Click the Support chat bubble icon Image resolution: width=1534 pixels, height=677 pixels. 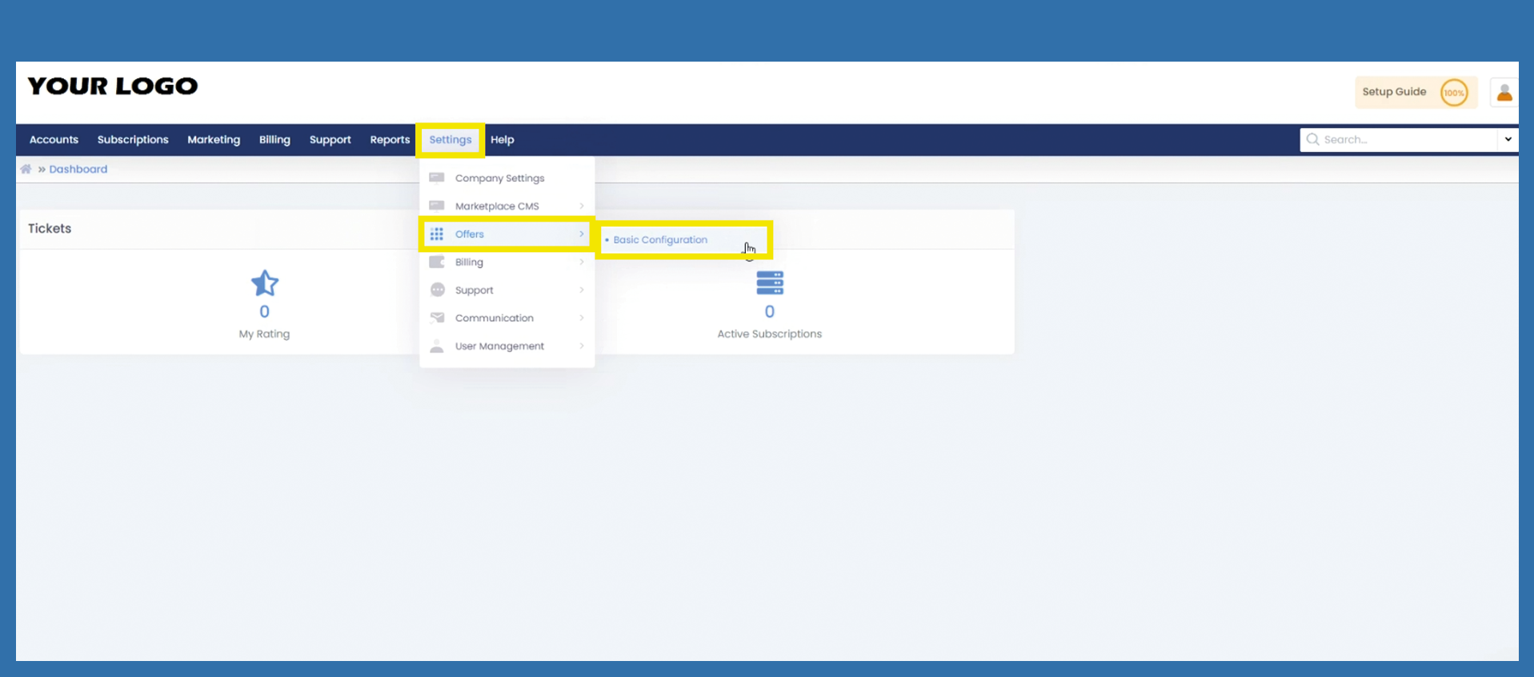(437, 290)
